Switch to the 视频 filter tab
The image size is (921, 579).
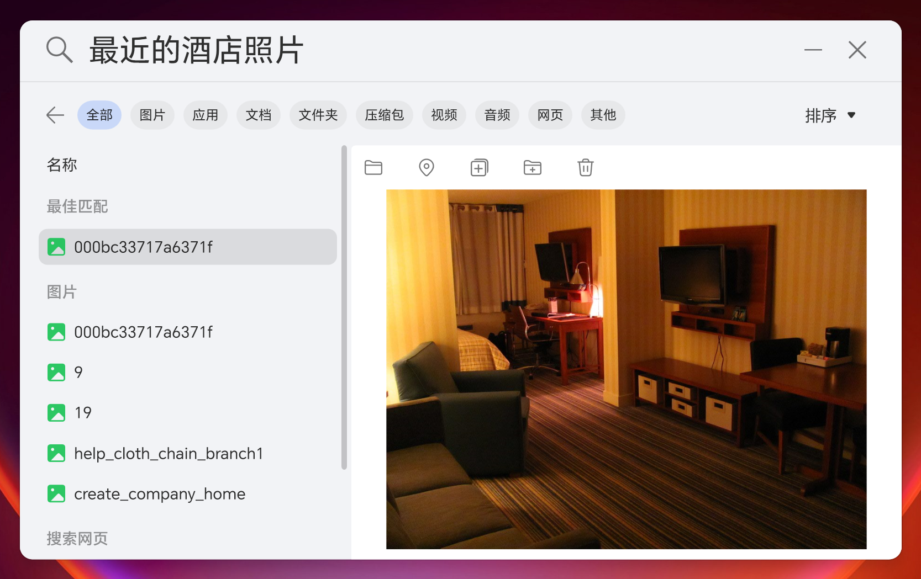(x=444, y=115)
